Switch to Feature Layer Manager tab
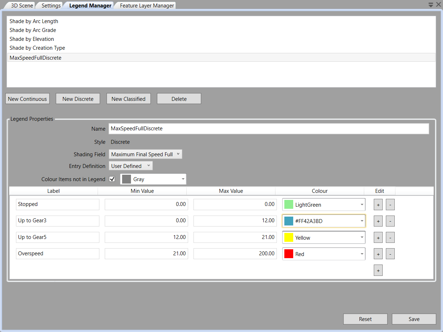This screenshot has height=332, width=443. tap(147, 6)
